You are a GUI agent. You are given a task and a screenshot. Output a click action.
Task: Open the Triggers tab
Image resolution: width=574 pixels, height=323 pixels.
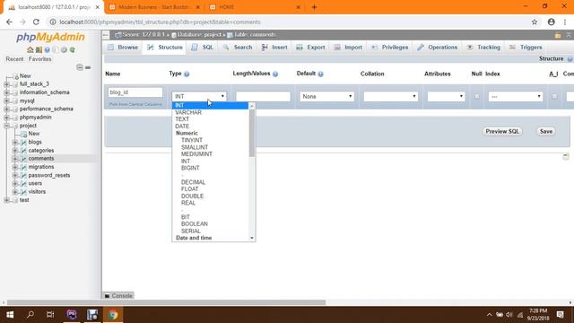526,48
